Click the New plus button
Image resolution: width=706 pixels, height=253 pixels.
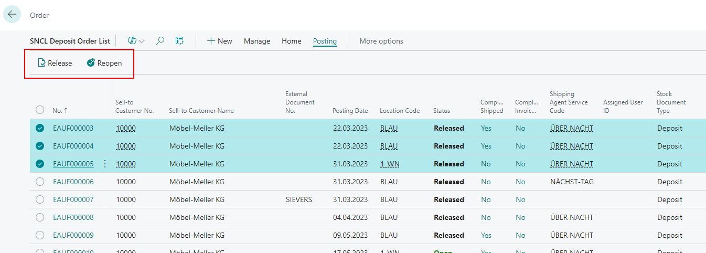(x=219, y=41)
